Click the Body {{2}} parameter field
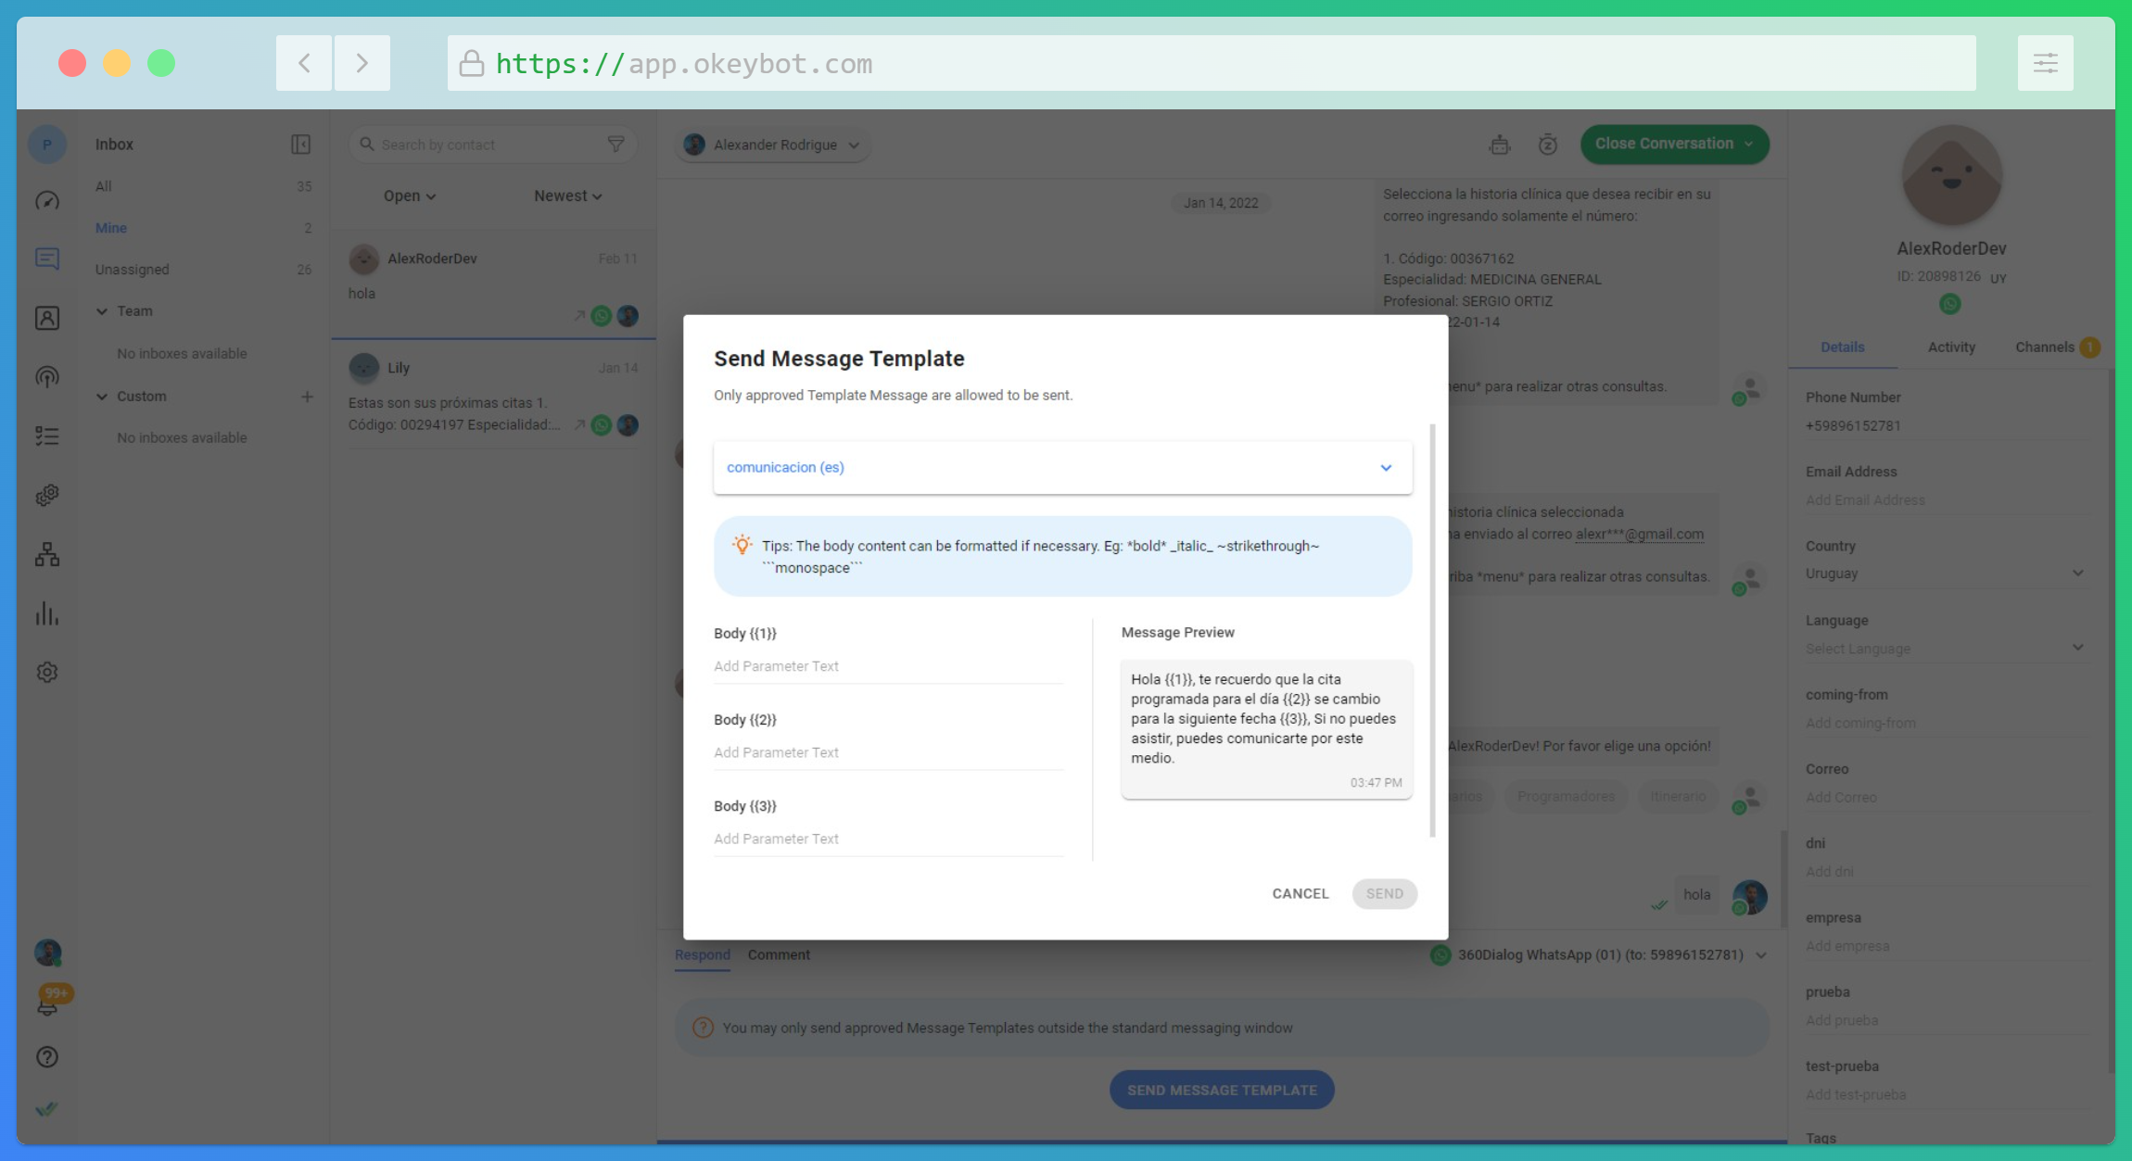This screenshot has height=1161, width=2132. [888, 752]
